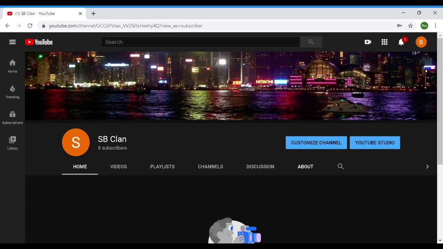Viewport: 443px width, 249px height.
Task: Click the scrollbar up arrow
Action: point(440,35)
